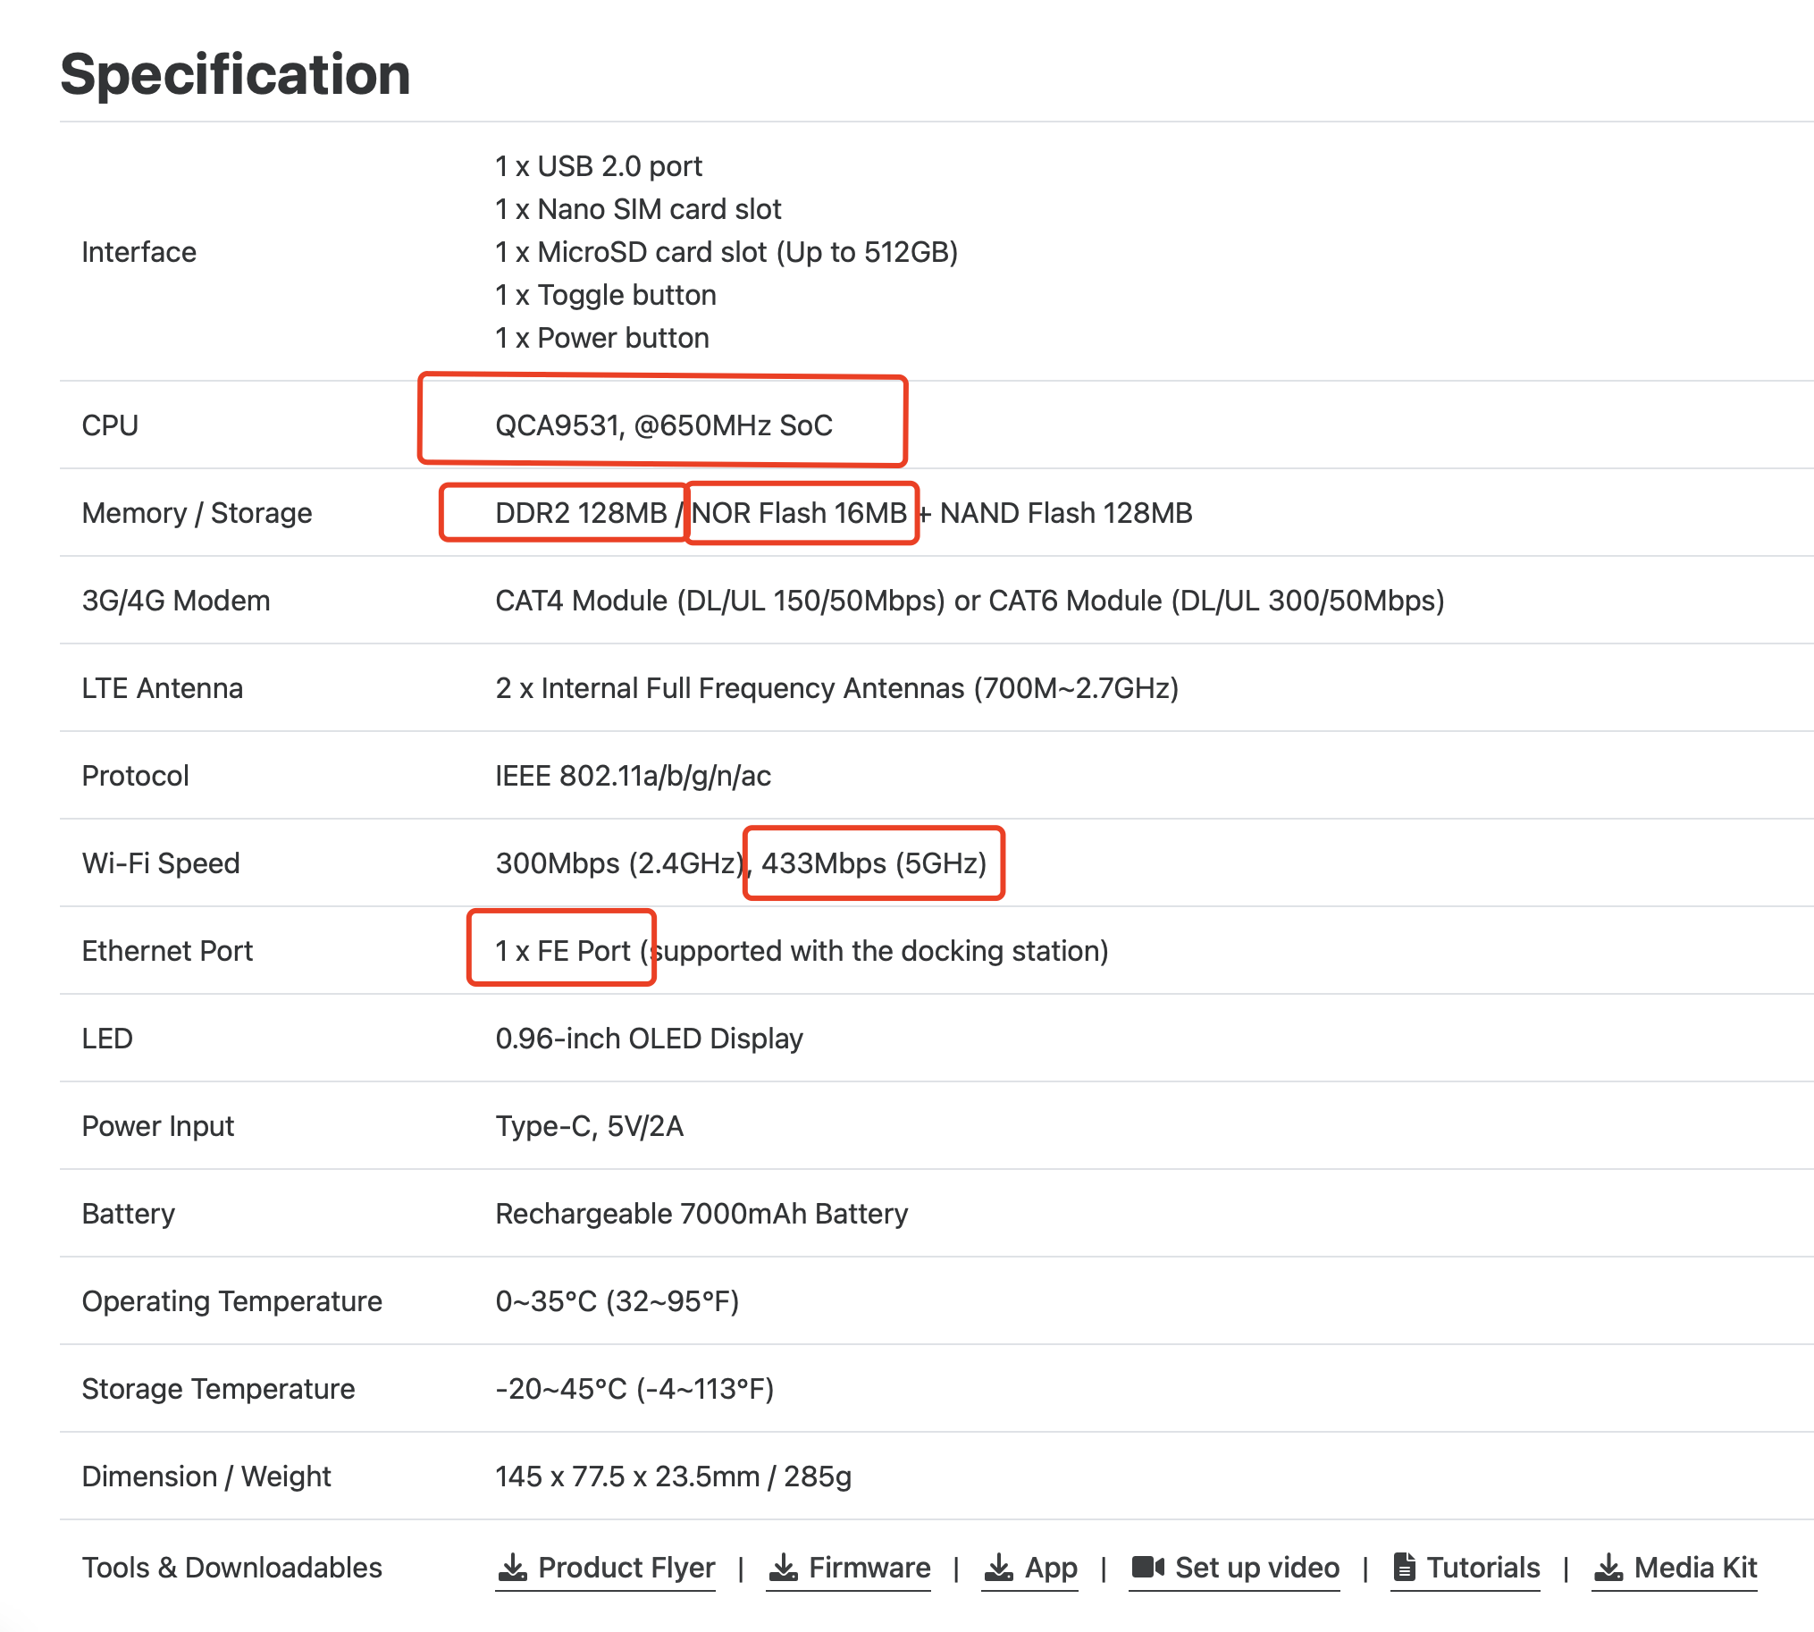Click the 1 x FE Port text

(562, 950)
